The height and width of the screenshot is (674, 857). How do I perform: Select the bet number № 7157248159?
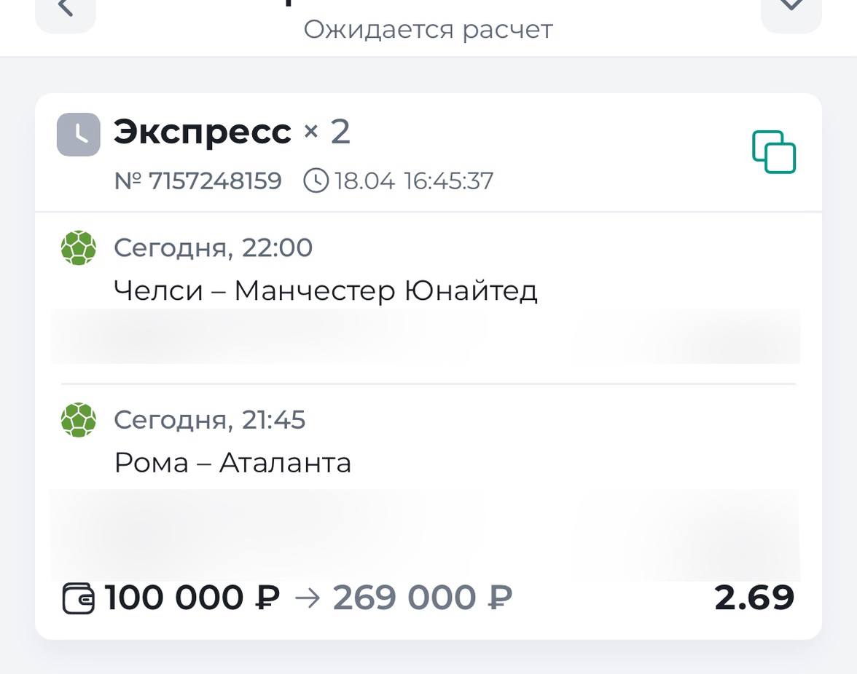point(198,181)
